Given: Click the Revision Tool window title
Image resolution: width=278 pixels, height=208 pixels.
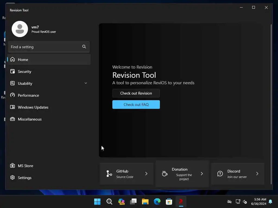Looking at the screenshot, I should (19, 10).
